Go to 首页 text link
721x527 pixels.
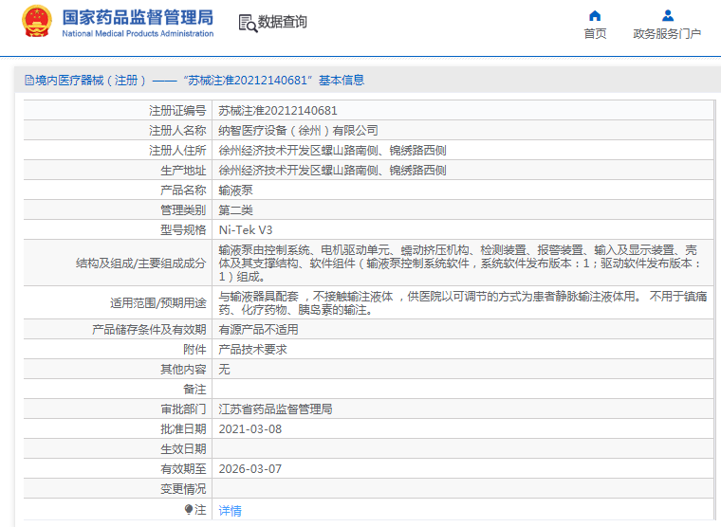click(595, 33)
